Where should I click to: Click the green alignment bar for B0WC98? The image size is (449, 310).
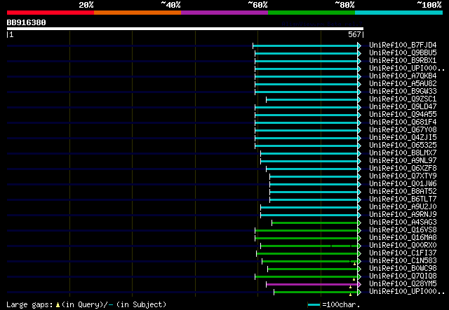pyautogui.click(x=313, y=269)
